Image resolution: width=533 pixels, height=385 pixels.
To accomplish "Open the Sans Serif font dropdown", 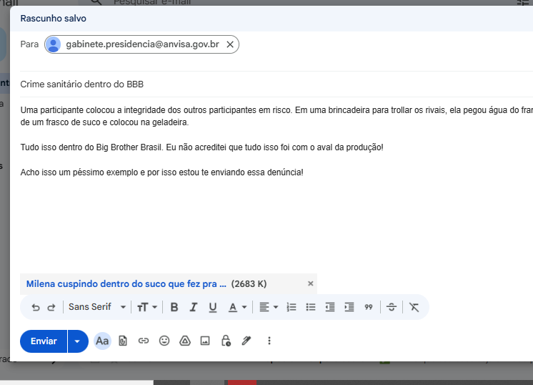I will click(97, 307).
